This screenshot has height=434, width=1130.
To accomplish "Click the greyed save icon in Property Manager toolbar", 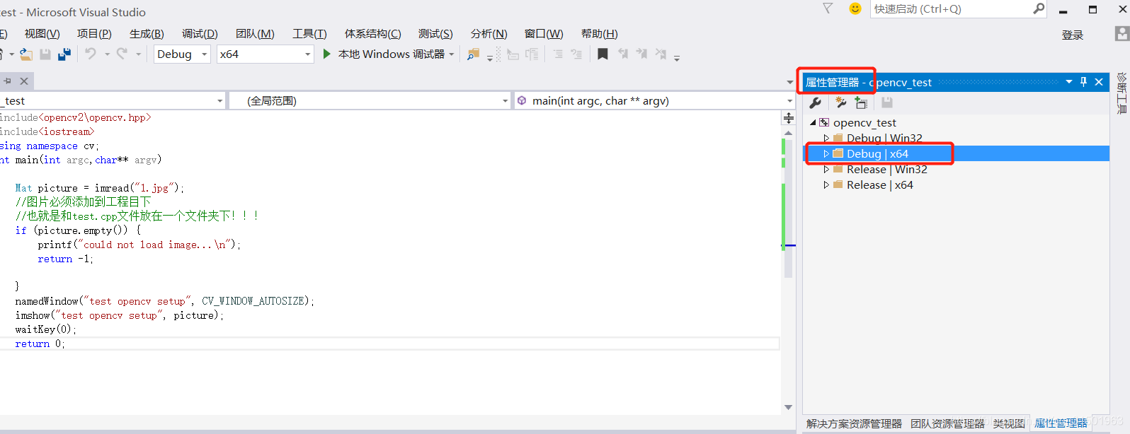I will (886, 102).
